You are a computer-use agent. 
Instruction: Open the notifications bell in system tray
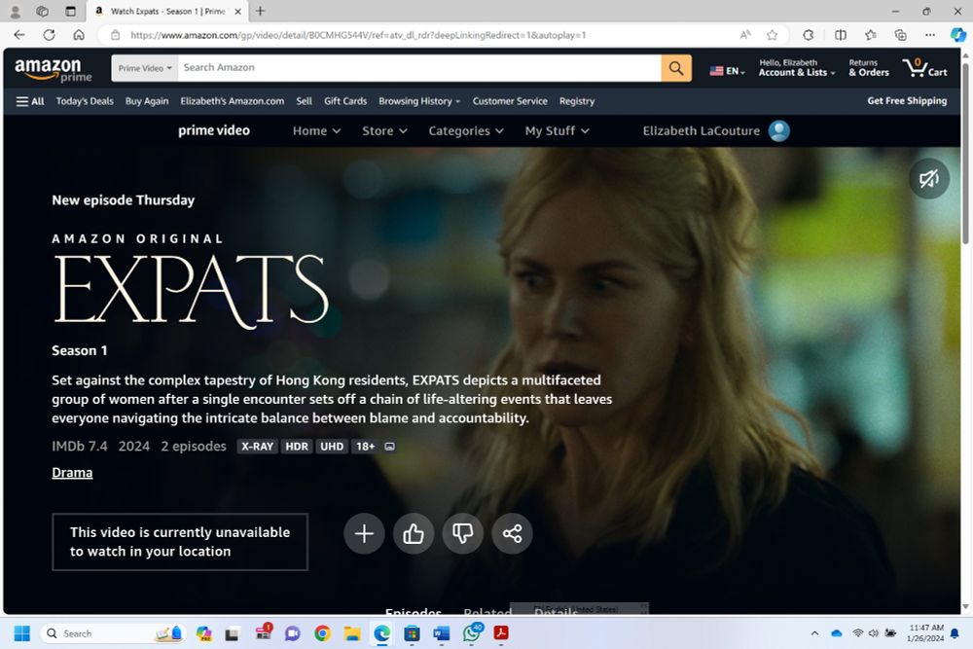(x=955, y=633)
